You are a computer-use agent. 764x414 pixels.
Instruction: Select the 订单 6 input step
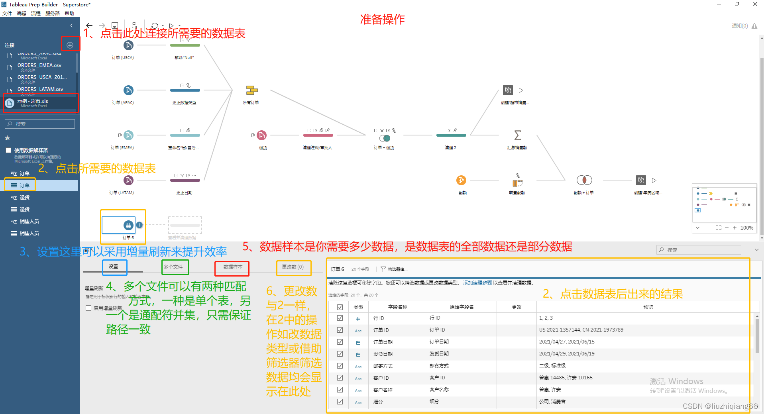128,225
